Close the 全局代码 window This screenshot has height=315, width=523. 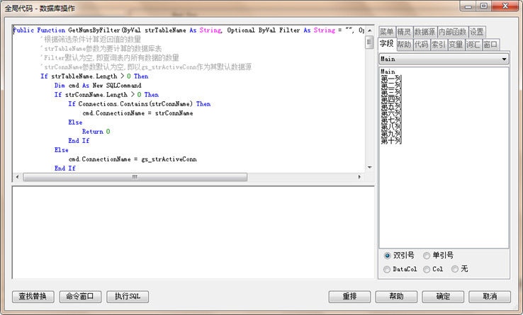[505, 6]
